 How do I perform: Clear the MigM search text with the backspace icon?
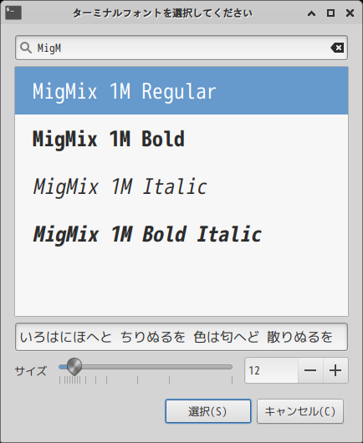[337, 48]
